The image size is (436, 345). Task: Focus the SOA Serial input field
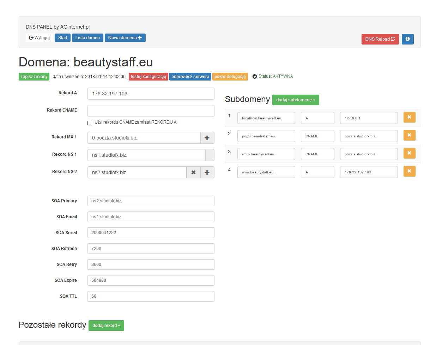tap(151, 233)
